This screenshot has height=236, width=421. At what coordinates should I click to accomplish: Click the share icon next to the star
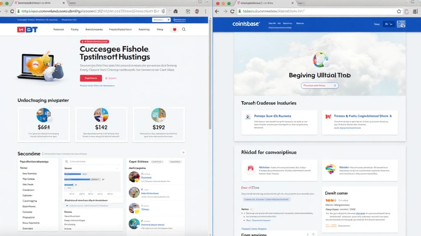[407, 11]
